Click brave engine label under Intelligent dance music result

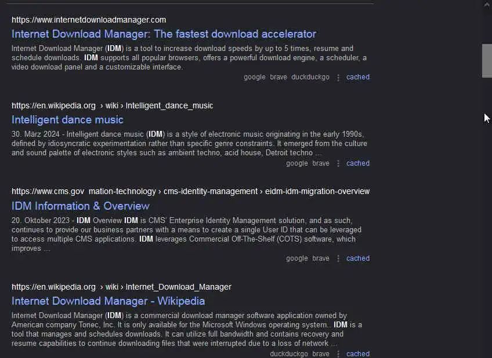pyautogui.click(x=321, y=163)
